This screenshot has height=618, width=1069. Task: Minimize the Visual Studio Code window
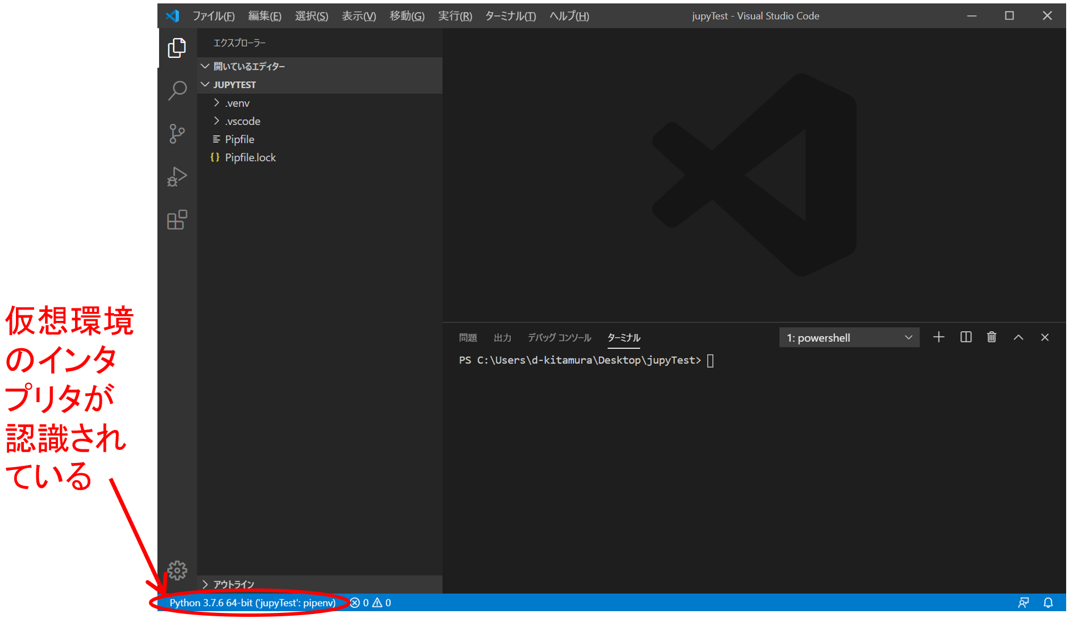(972, 16)
